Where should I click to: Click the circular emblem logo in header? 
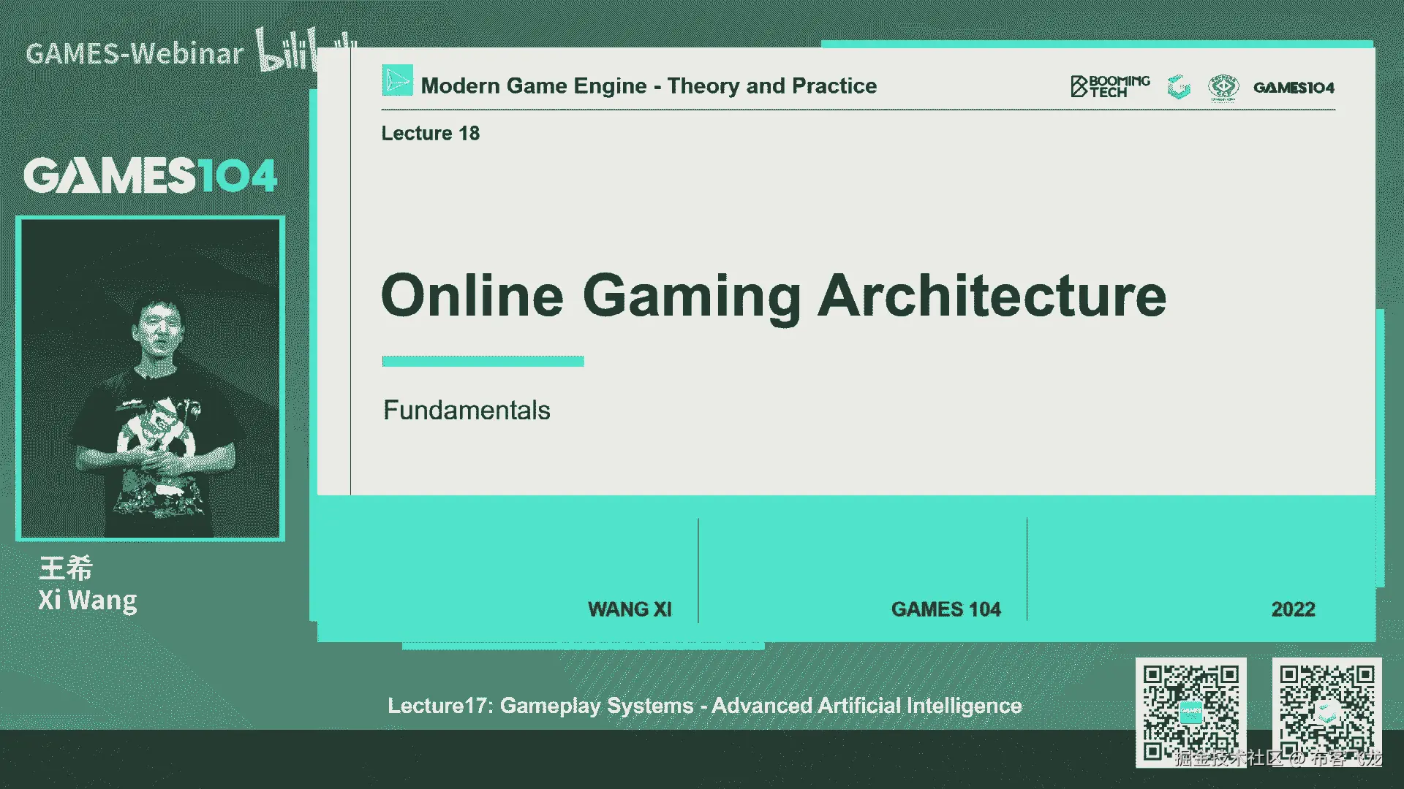pos(1223,87)
